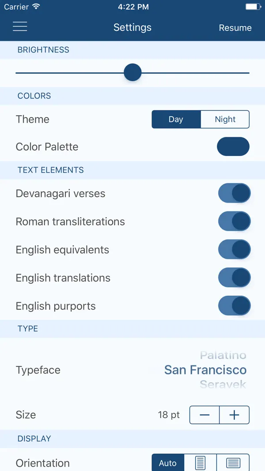
Task: Decrease text size with the minus icon
Action: tap(204, 414)
